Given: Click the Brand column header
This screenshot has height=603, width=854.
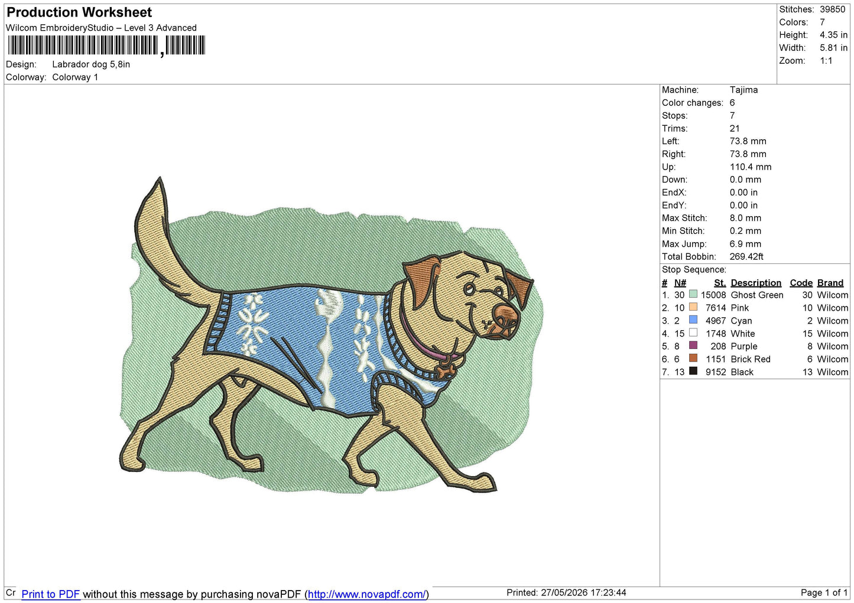Looking at the screenshot, I should coord(830,283).
